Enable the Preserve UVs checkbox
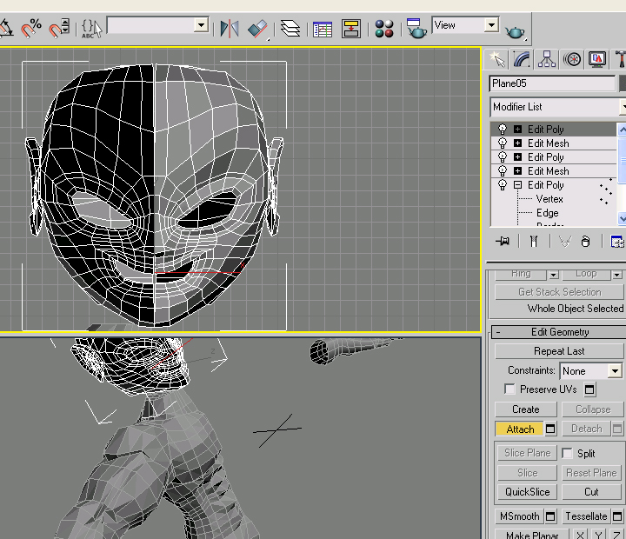 point(509,389)
